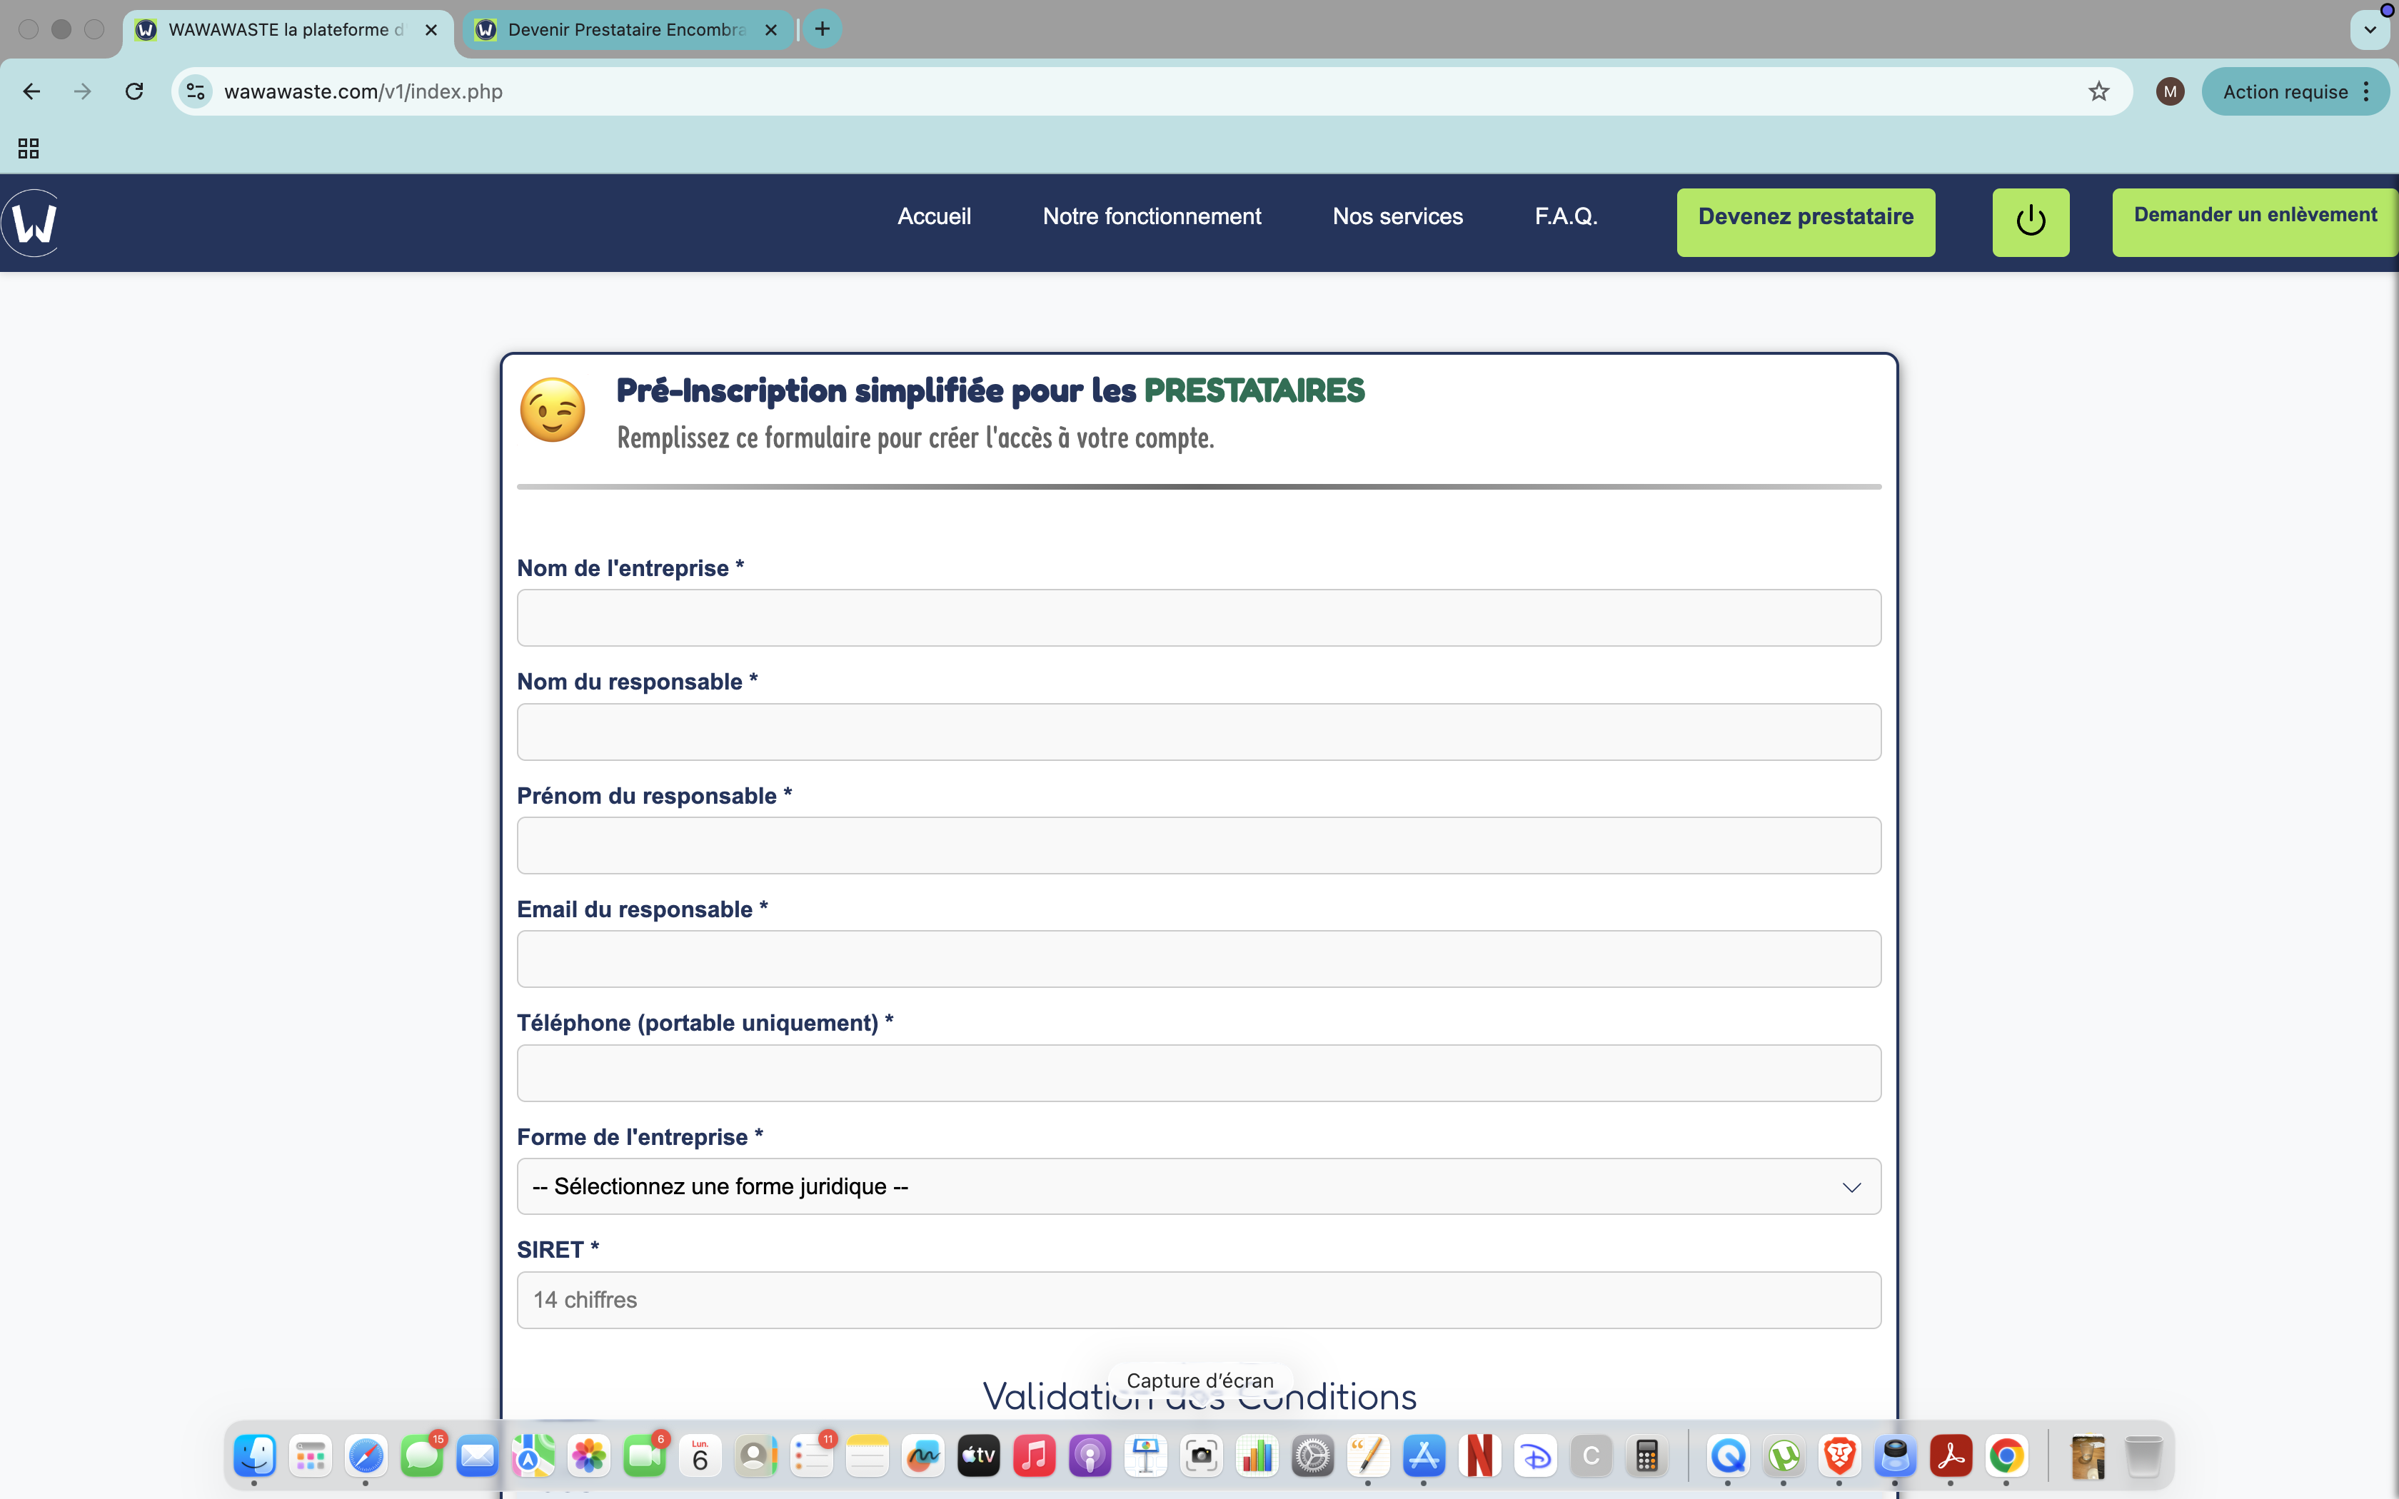Bookmark this page with the star icon
Viewport: 2399px width, 1499px height.
tap(2098, 91)
